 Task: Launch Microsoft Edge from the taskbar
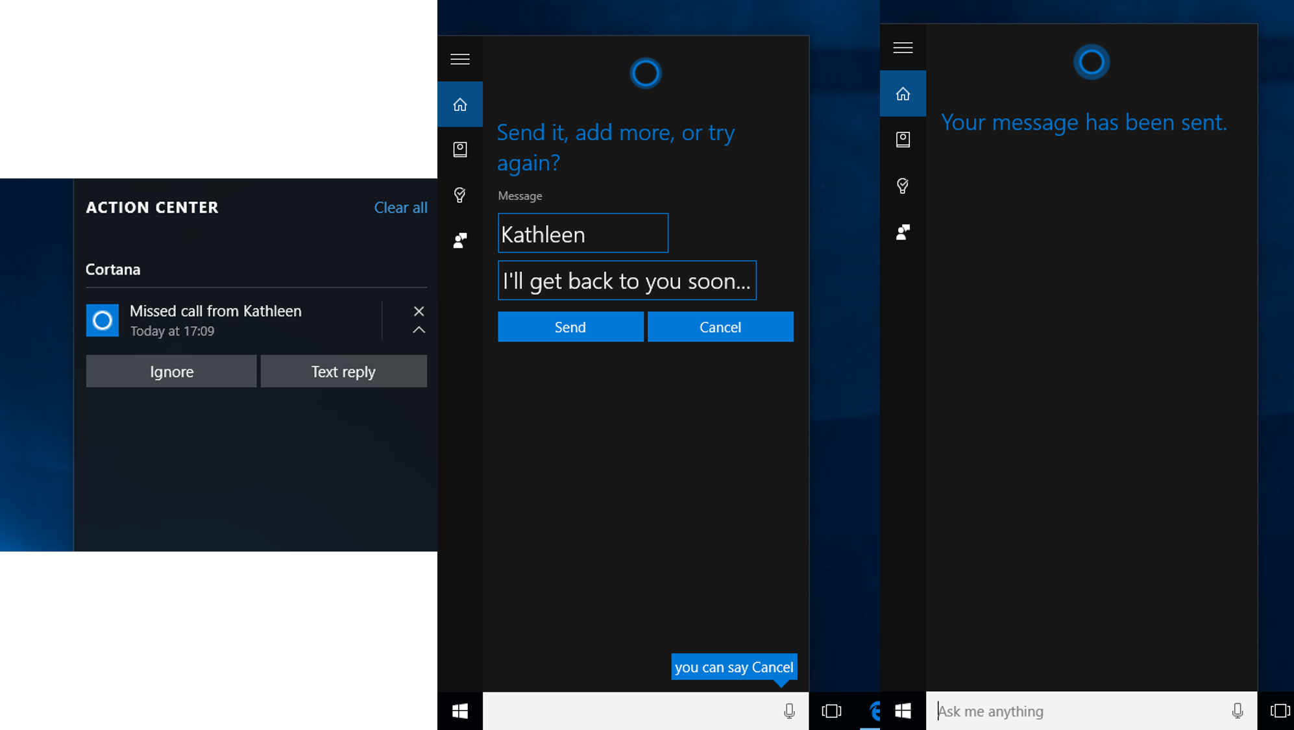(x=875, y=711)
